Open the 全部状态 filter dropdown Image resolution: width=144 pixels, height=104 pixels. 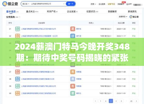coord(123,17)
